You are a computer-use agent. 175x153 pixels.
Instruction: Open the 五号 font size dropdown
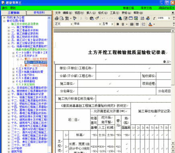point(112,24)
